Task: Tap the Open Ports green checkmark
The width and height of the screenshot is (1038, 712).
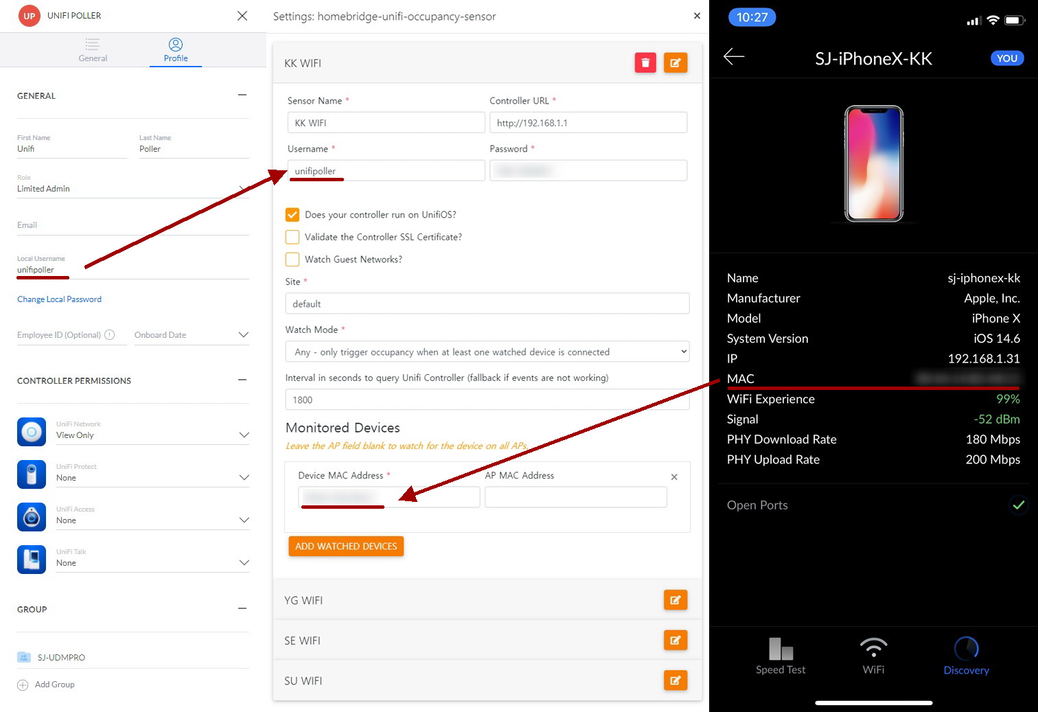Action: [1019, 505]
